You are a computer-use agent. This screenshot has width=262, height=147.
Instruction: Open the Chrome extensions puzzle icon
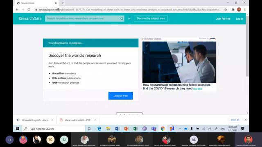click(x=233, y=10)
